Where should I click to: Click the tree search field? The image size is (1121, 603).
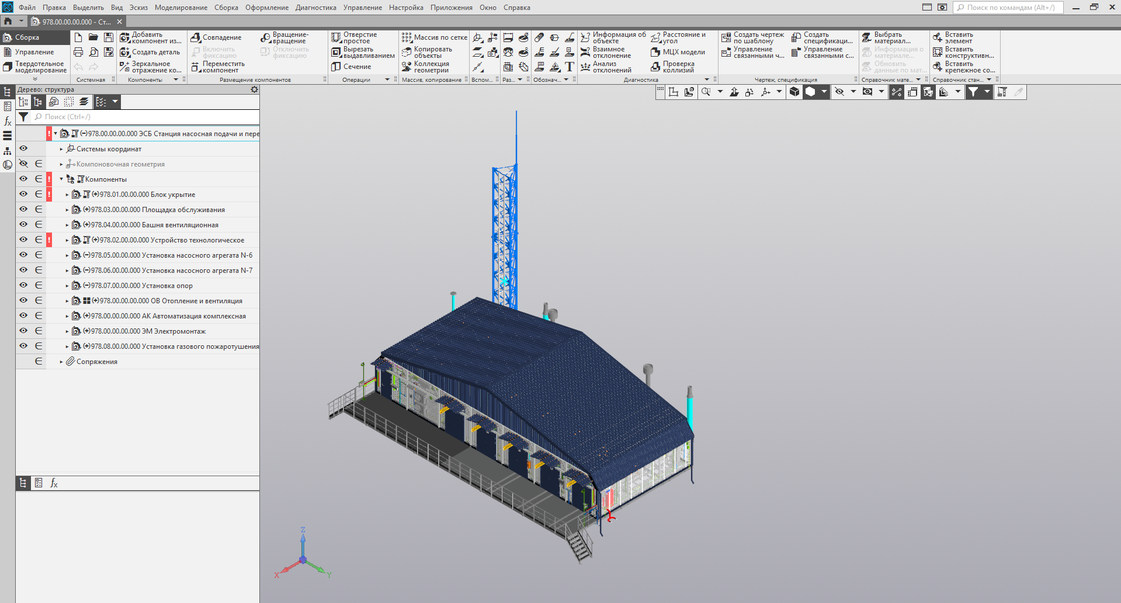(x=146, y=117)
